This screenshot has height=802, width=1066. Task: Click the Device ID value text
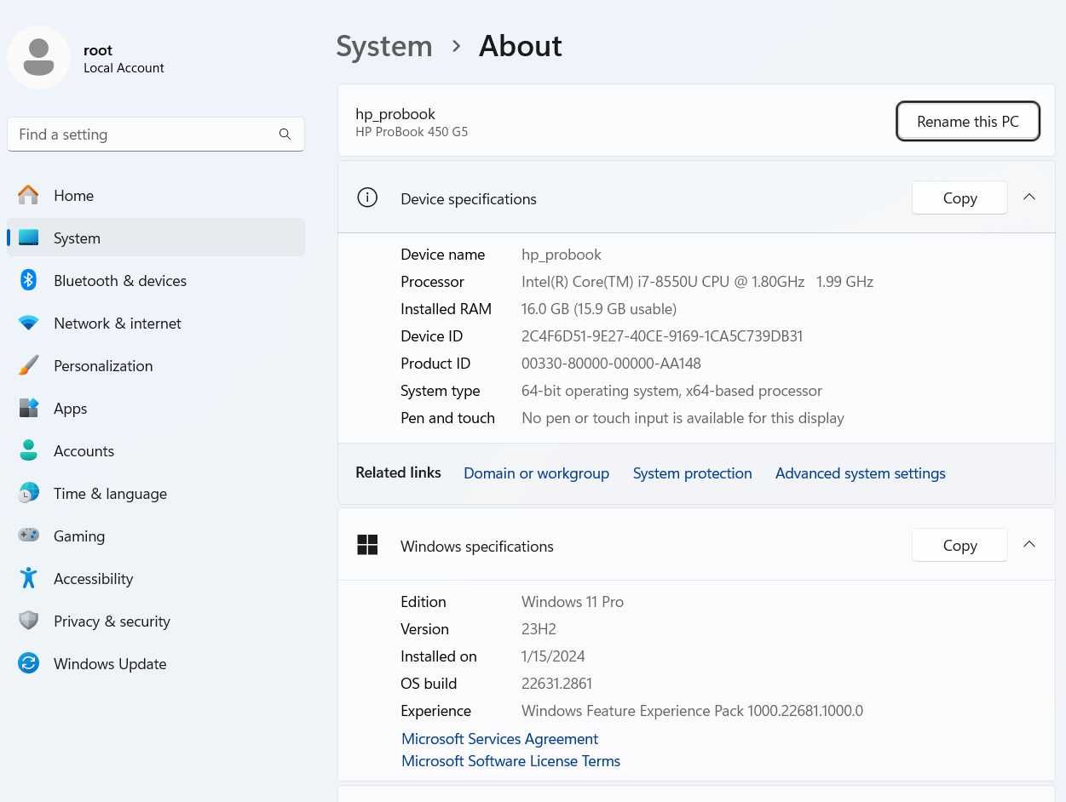(662, 336)
